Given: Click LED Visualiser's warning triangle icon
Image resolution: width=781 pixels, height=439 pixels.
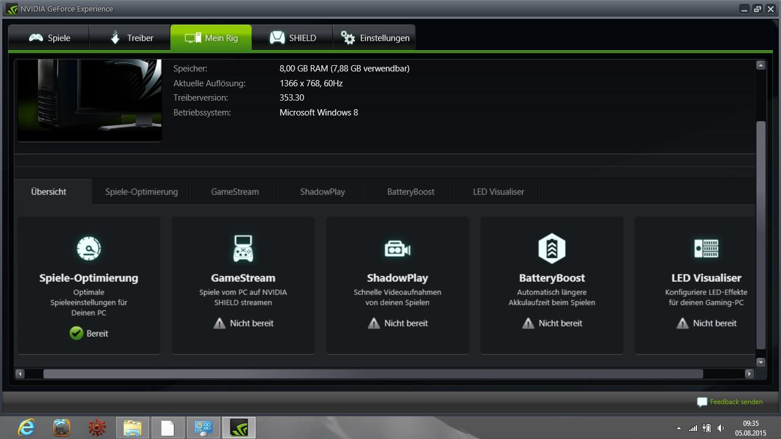Looking at the screenshot, I should click(683, 324).
